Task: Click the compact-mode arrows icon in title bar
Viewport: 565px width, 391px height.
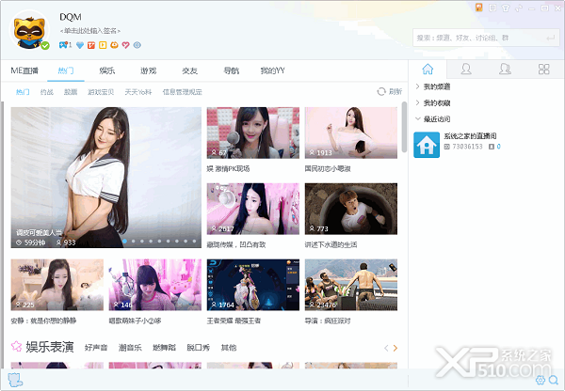Action: click(x=519, y=8)
